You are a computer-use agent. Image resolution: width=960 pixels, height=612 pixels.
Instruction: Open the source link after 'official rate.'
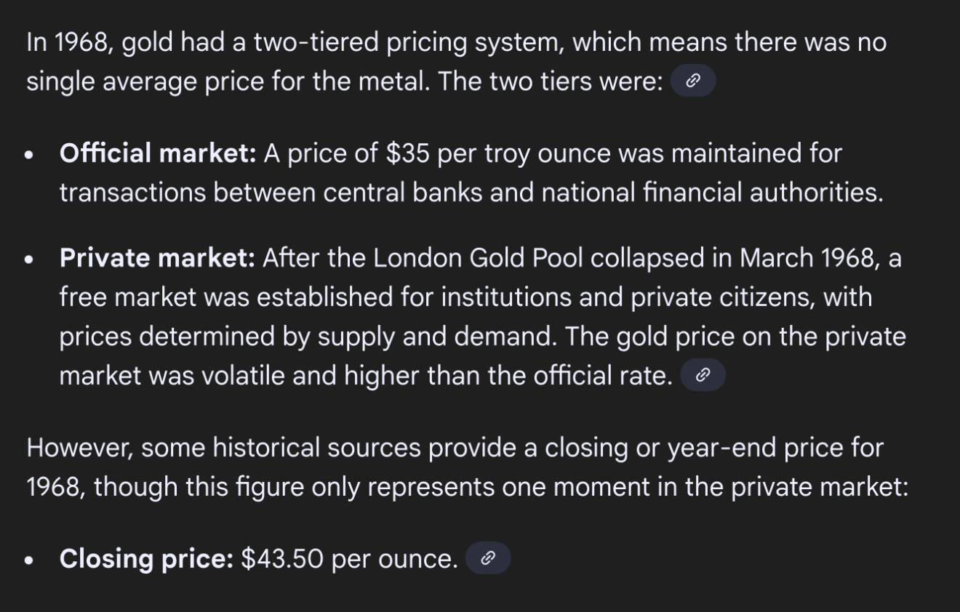(x=703, y=376)
